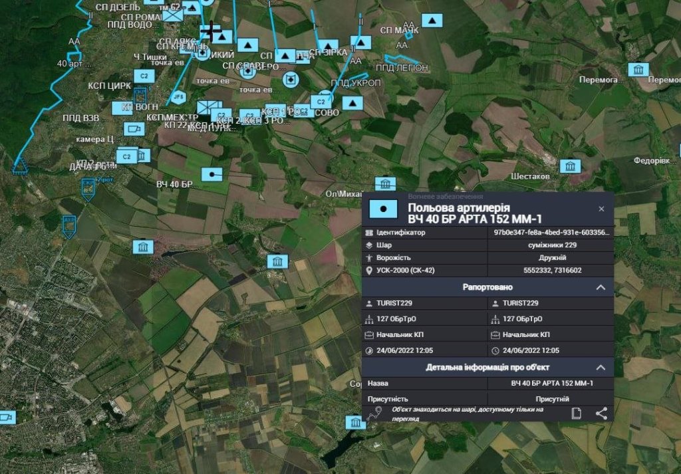Click the artillery symbol in panel header
Screen dimensions: 681x474
pos(382,209)
